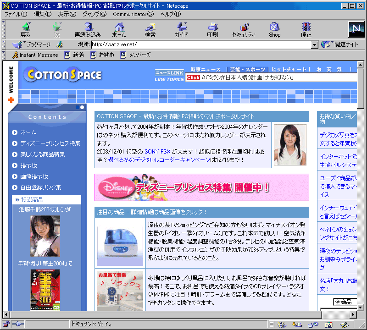Follow the SONY PSX link
This screenshot has height=330, width=367.
(157, 152)
